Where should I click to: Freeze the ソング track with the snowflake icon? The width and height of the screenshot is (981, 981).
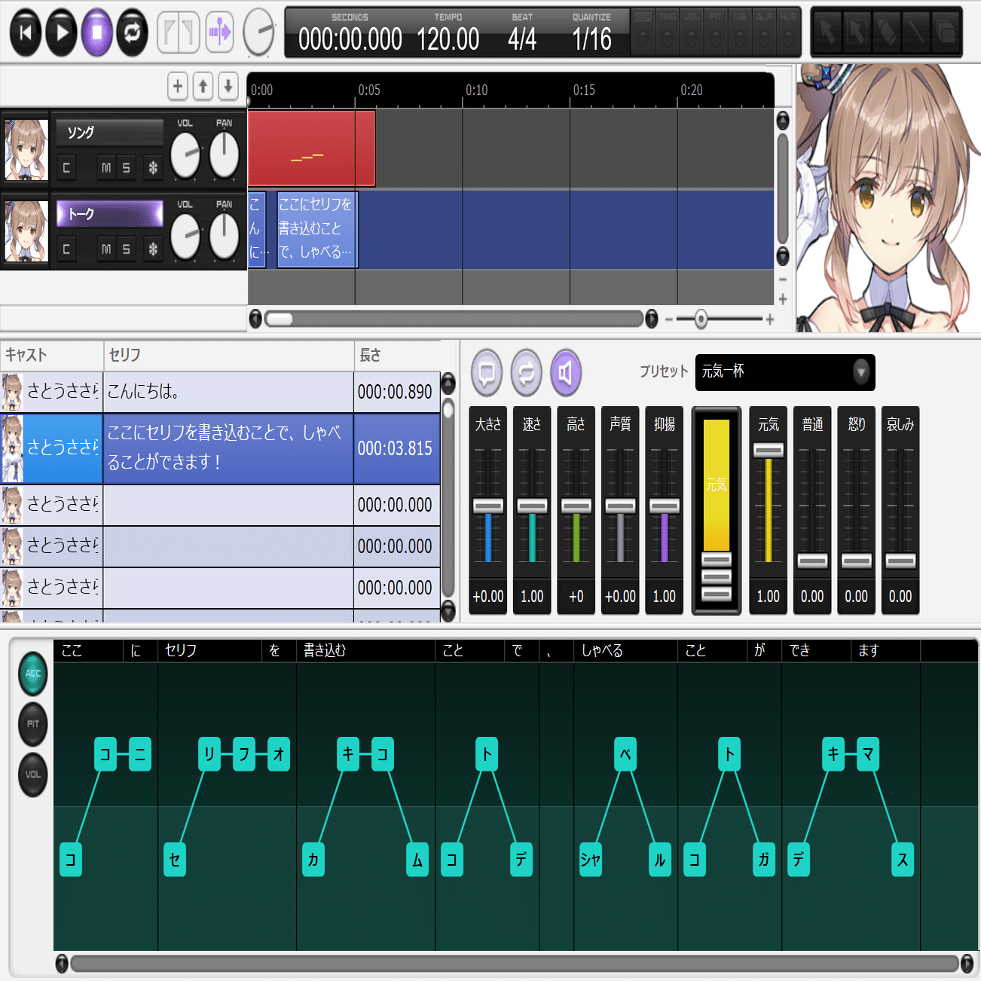(153, 168)
